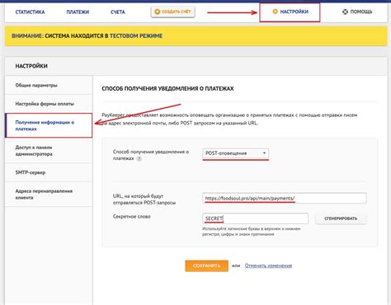Click the Настройки panel heading
The height and width of the screenshot is (305, 391).
click(31, 66)
